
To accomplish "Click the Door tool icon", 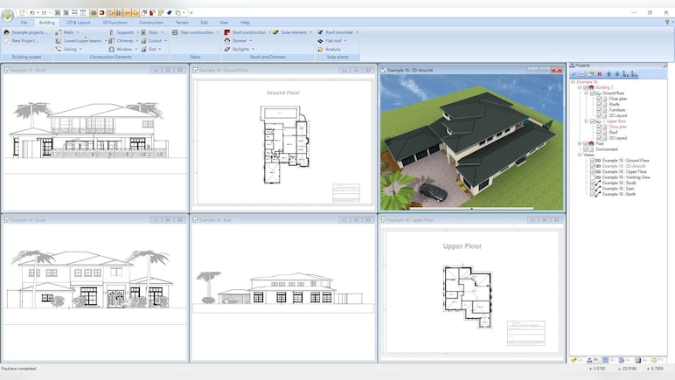I will click(143, 32).
